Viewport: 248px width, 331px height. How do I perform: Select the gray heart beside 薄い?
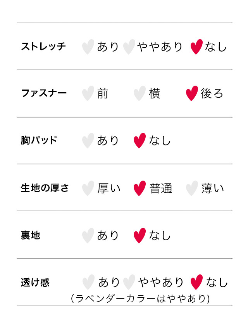192,188
